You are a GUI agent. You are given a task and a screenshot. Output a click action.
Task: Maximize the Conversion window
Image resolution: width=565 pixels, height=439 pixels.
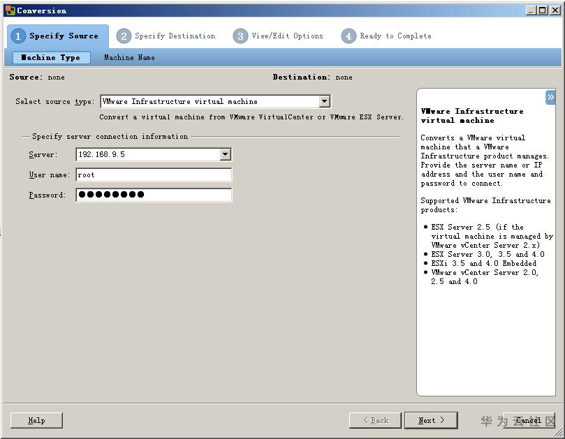click(x=542, y=10)
